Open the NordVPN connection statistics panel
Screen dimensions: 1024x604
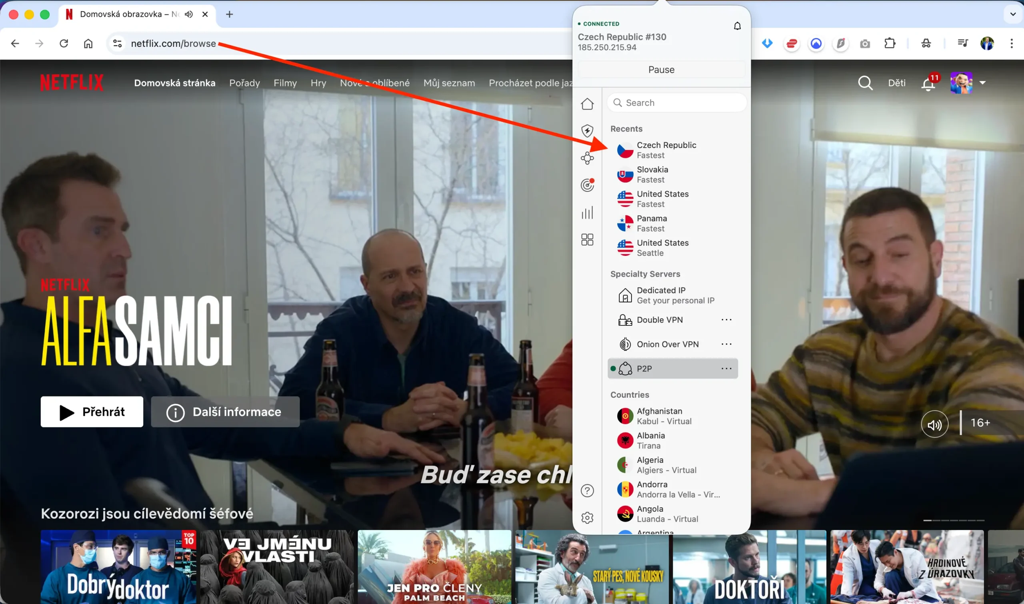(x=588, y=212)
